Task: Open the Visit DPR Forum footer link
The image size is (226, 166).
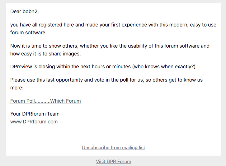Action: tap(113, 162)
